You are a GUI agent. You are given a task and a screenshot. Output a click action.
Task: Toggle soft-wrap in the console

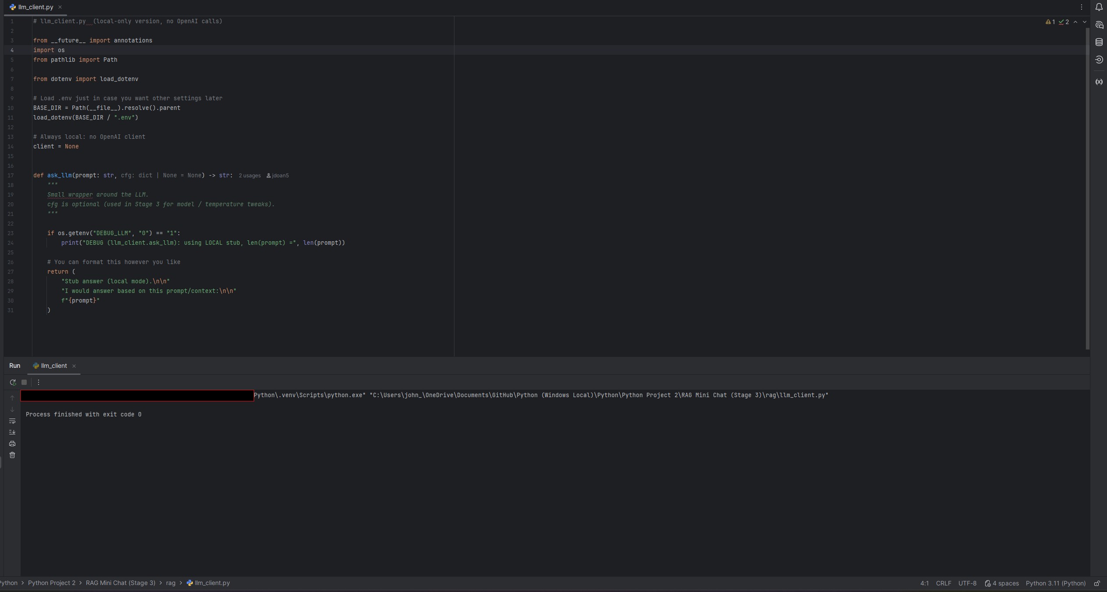click(x=12, y=421)
